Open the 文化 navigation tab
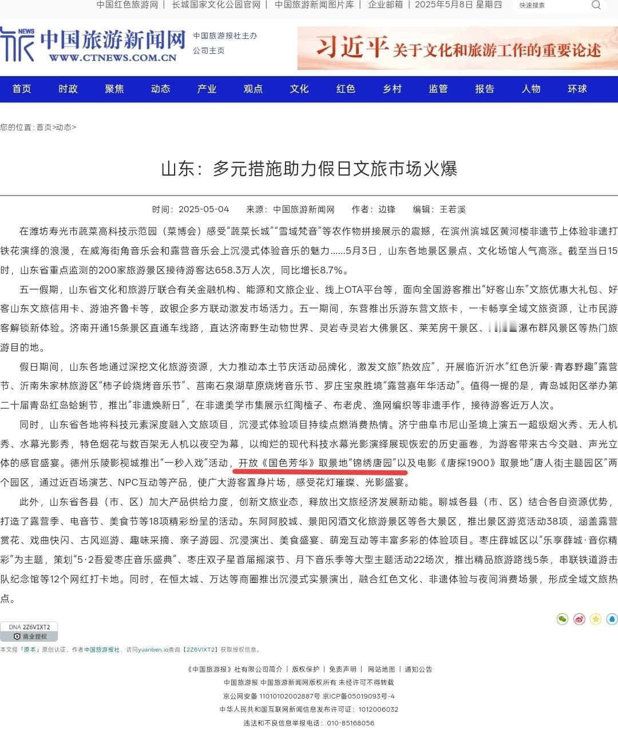The image size is (618, 750). tap(299, 89)
